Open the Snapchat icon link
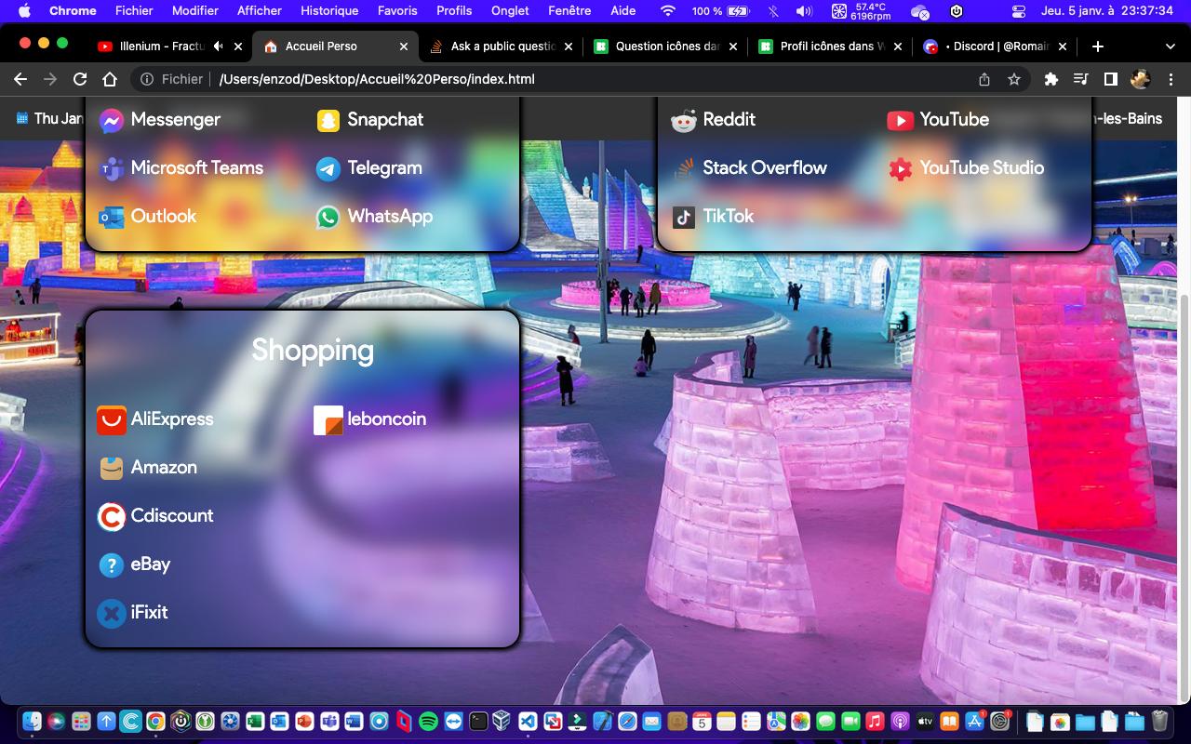Screen dimensions: 1191x744 point(328,120)
